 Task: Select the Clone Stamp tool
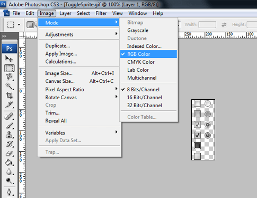pos(9,135)
